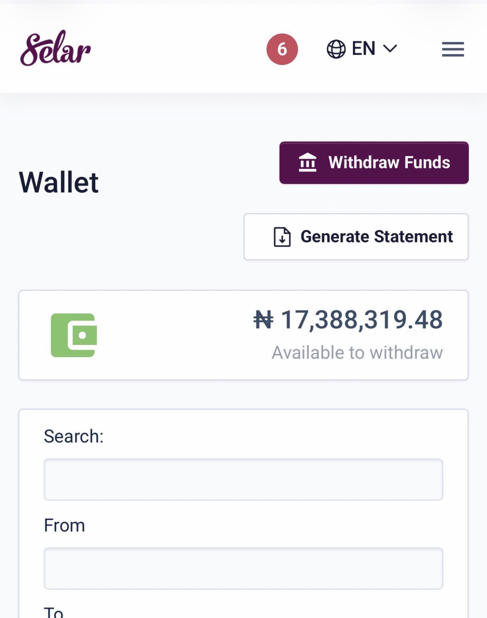Click the Selar logo
Image resolution: width=487 pixels, height=618 pixels.
click(x=56, y=48)
